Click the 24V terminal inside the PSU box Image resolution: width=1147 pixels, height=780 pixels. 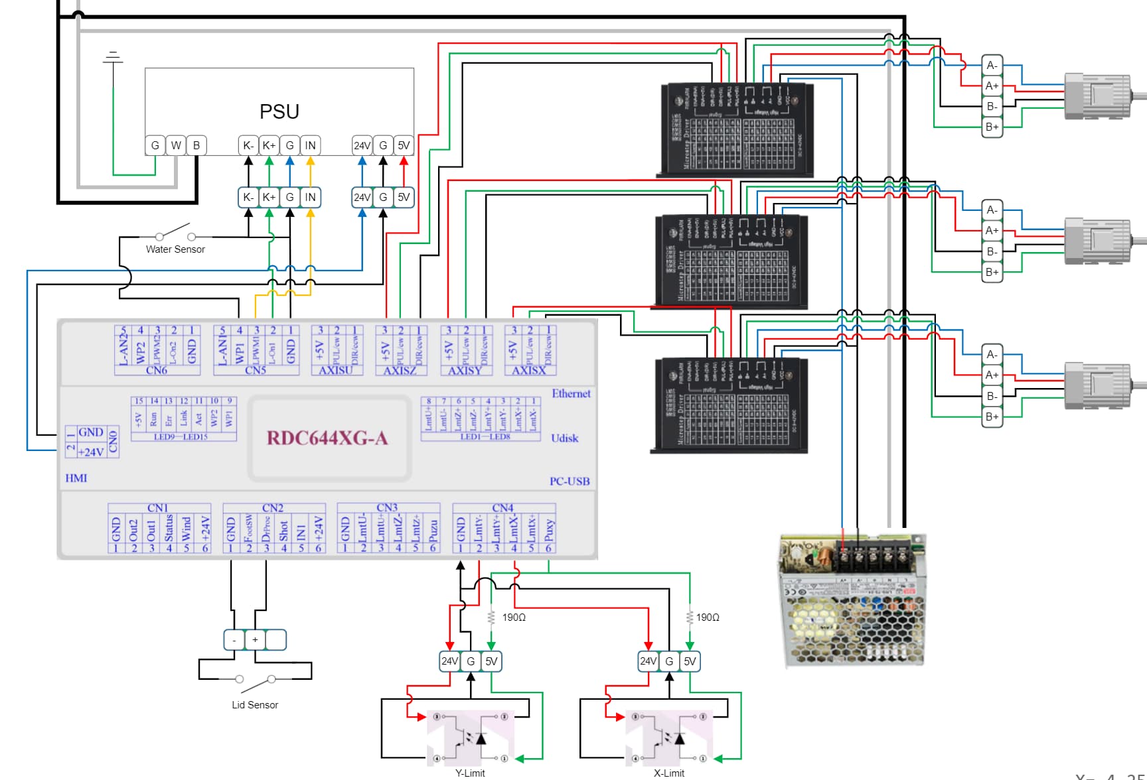(362, 145)
